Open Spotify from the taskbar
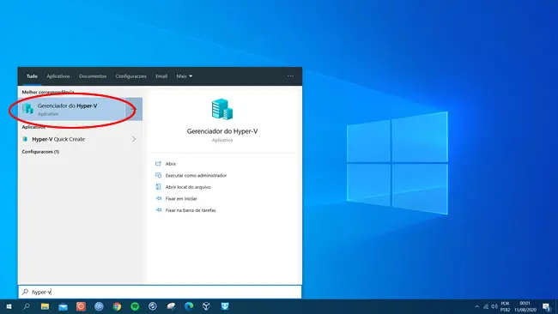Image resolution: width=558 pixels, height=314 pixels. (x=135, y=306)
